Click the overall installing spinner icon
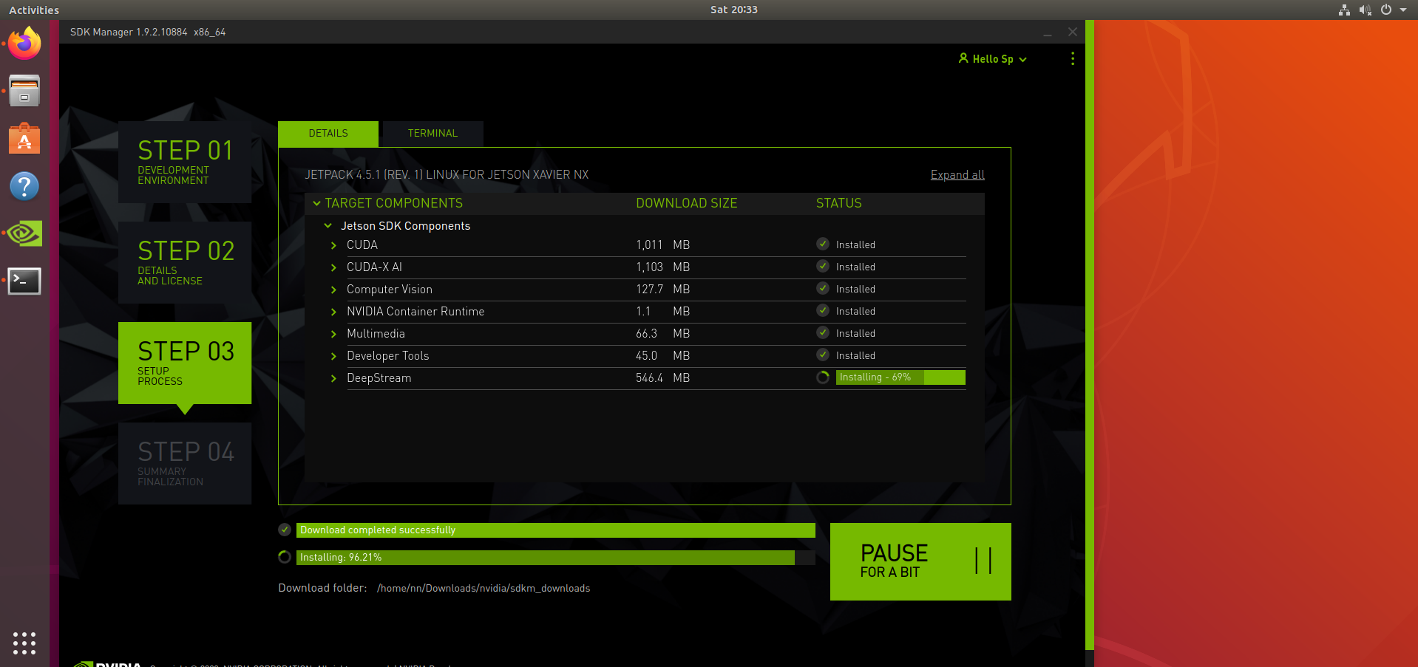Image resolution: width=1418 pixels, height=667 pixels. [x=285, y=557]
